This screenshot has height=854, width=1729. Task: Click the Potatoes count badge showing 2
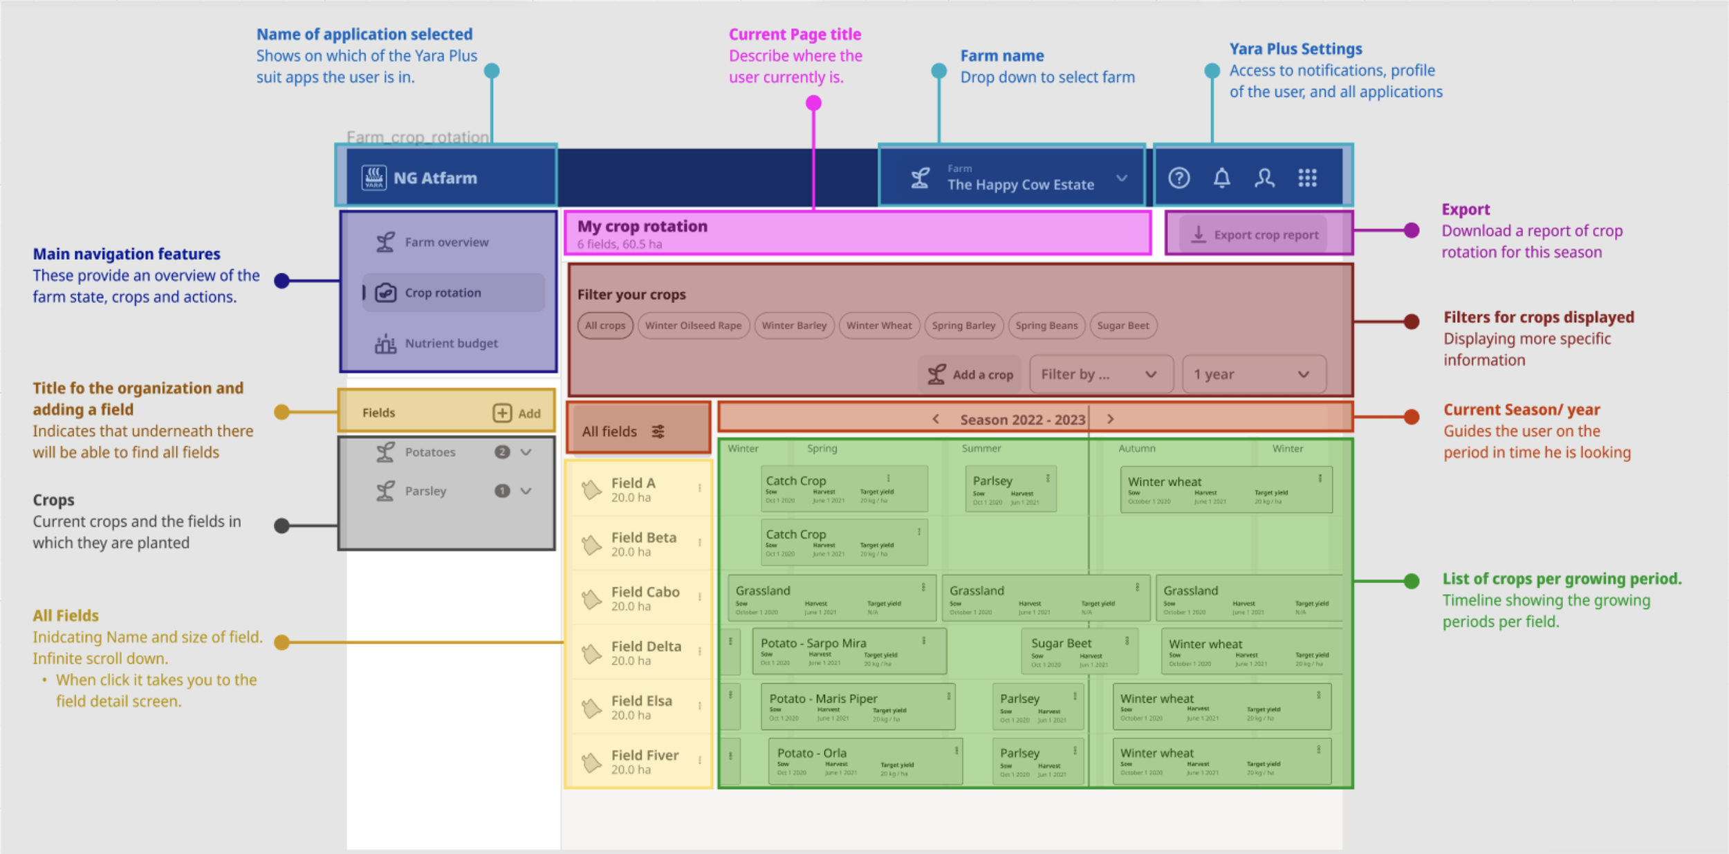point(502,452)
